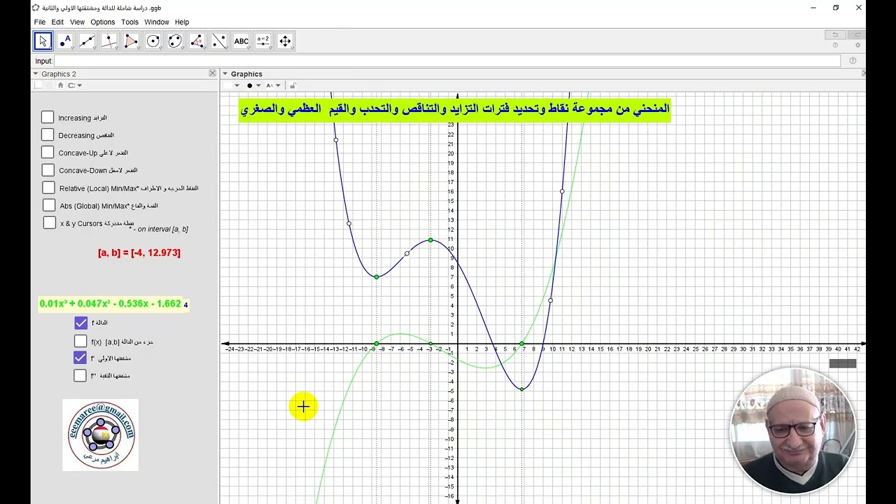Click the GeoGebra window title icon

point(36,8)
